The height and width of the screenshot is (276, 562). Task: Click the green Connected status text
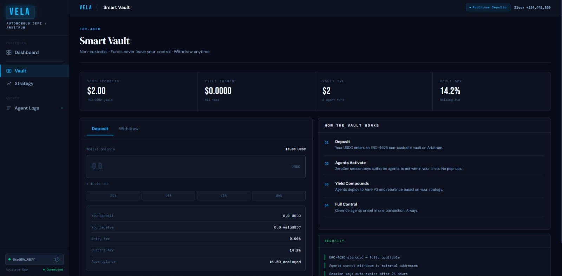point(55,270)
